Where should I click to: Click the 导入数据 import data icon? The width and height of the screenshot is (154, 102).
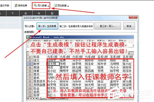click(35, 5)
